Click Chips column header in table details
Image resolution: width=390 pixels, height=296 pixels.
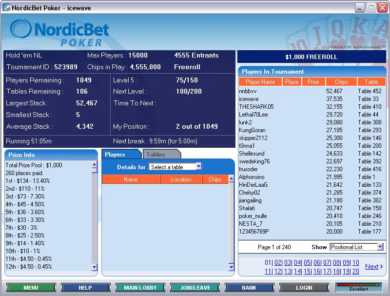[x=215, y=179]
